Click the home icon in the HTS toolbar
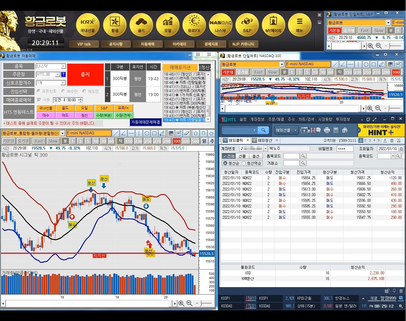 coord(345,130)
